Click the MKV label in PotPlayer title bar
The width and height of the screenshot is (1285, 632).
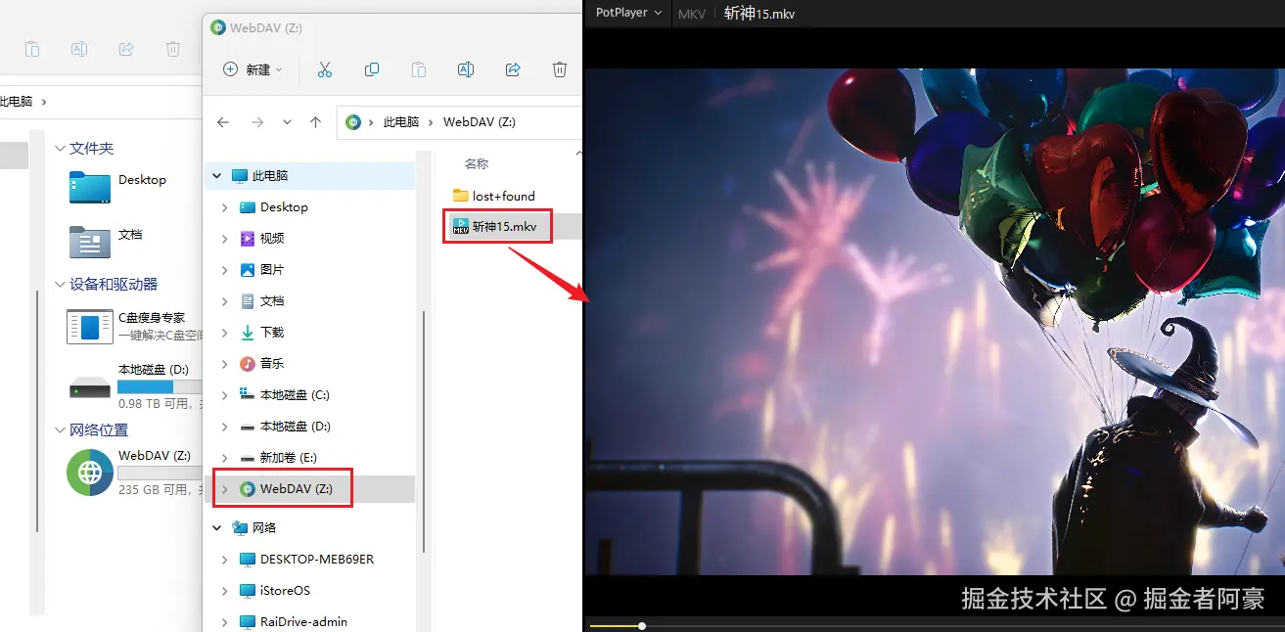(x=692, y=14)
